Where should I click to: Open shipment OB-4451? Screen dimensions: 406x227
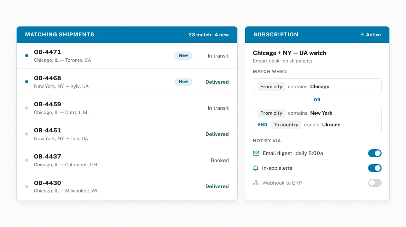pyautogui.click(x=127, y=134)
